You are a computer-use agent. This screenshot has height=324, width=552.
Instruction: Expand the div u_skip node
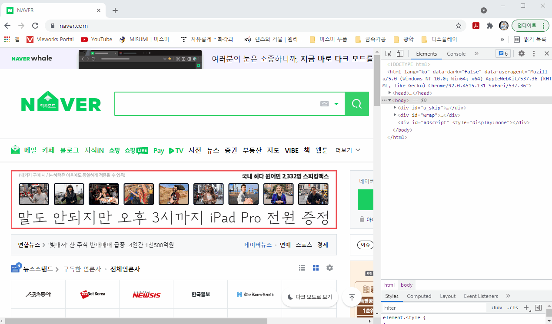[395, 107]
